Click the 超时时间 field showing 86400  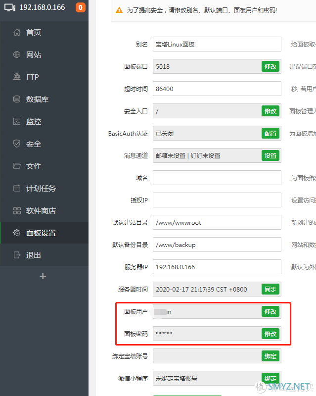pos(217,89)
